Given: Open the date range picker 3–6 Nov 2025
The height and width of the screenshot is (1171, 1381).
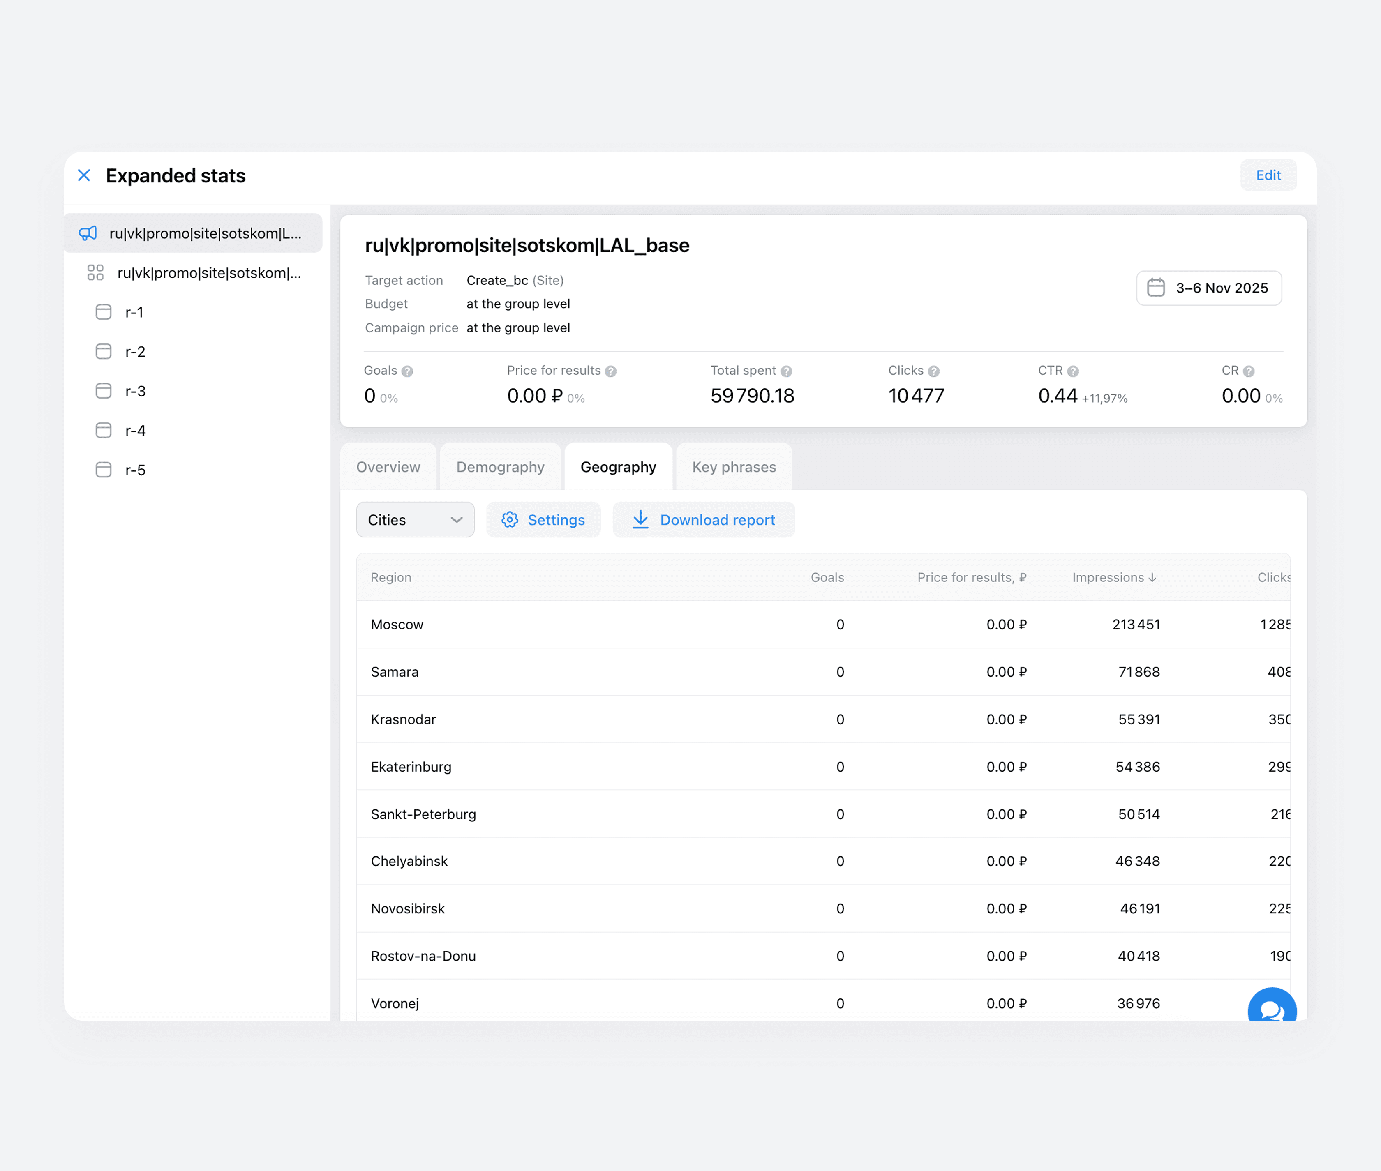Looking at the screenshot, I should tap(1208, 288).
